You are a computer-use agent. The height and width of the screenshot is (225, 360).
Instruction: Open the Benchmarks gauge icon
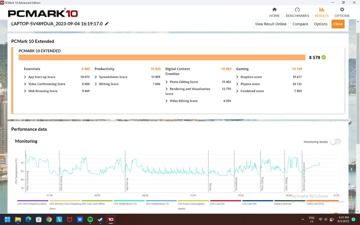coord(297,10)
